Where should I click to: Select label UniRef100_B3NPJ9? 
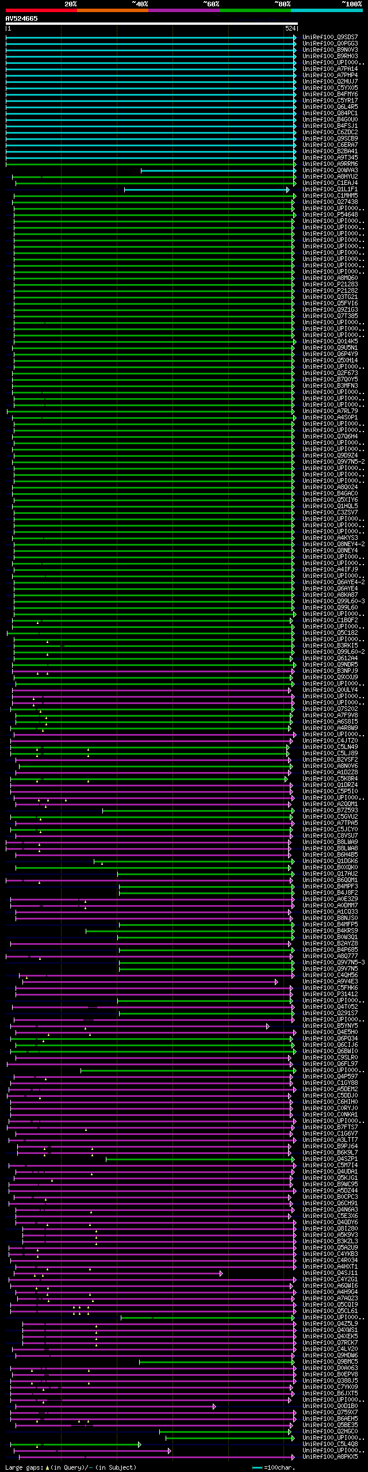(x=330, y=671)
